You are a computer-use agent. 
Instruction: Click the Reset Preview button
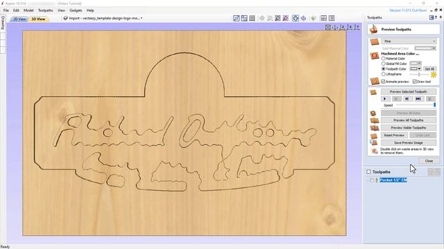click(394, 136)
